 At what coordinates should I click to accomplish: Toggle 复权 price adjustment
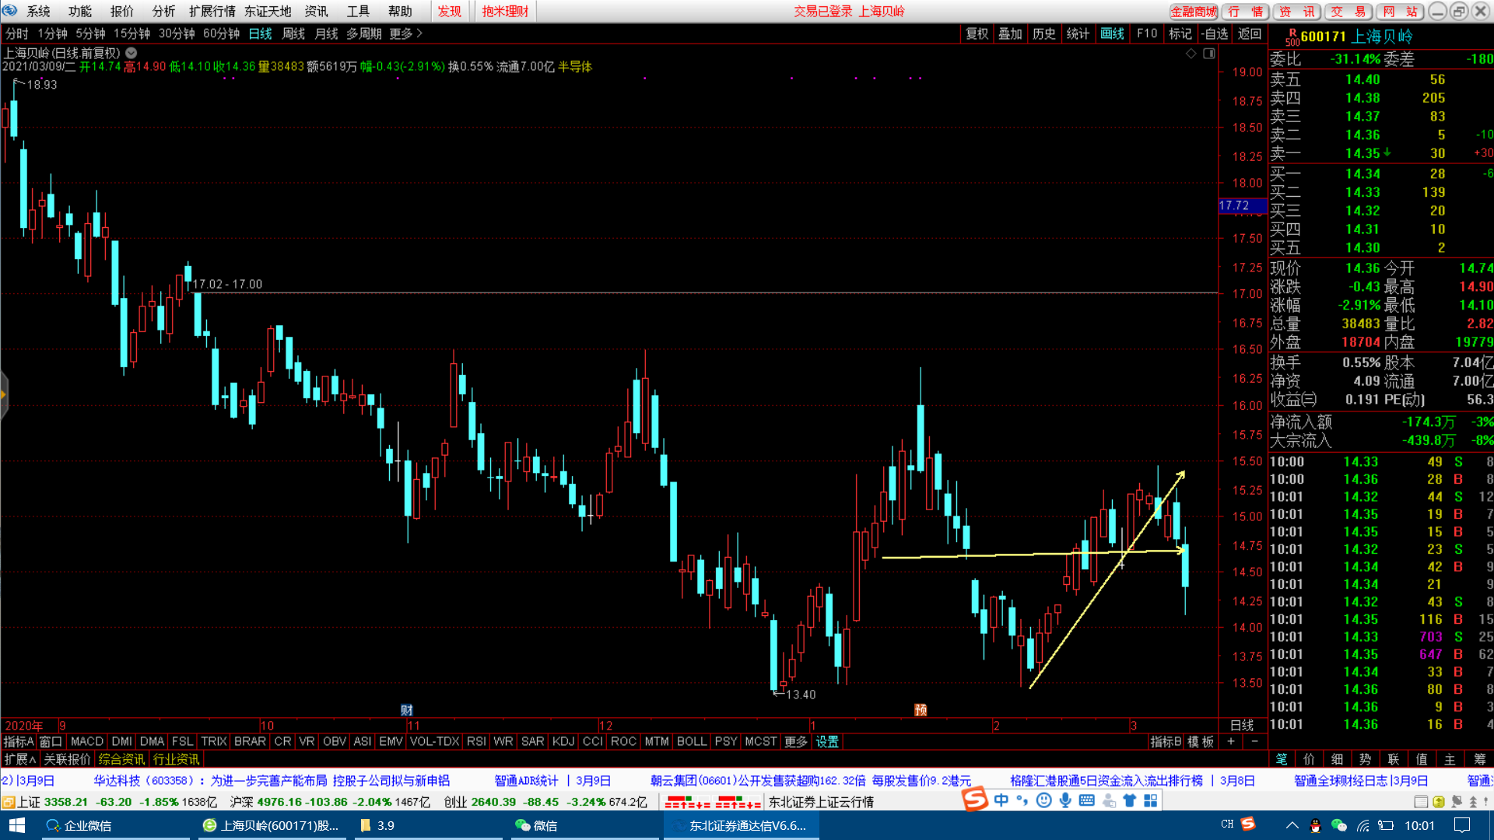coord(977,33)
